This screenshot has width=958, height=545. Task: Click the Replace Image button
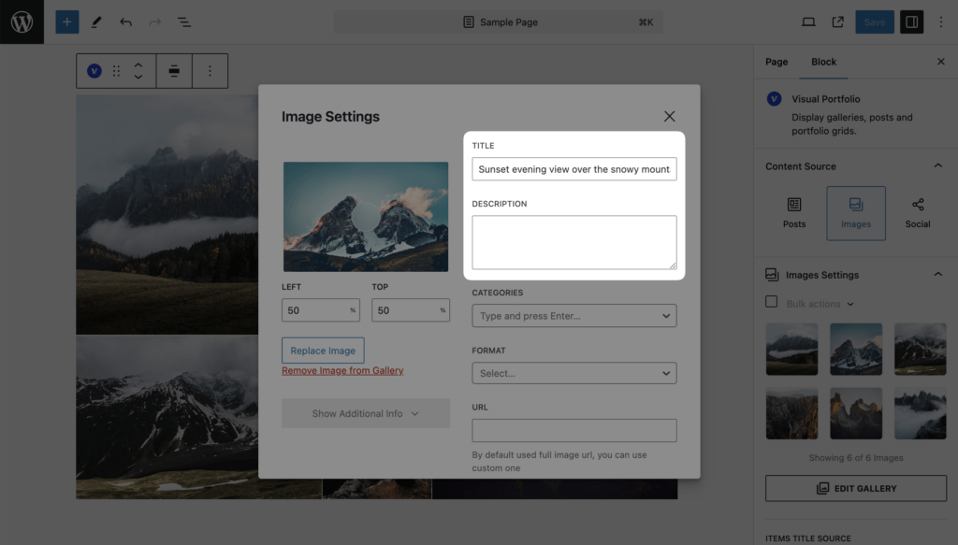pyautogui.click(x=323, y=351)
